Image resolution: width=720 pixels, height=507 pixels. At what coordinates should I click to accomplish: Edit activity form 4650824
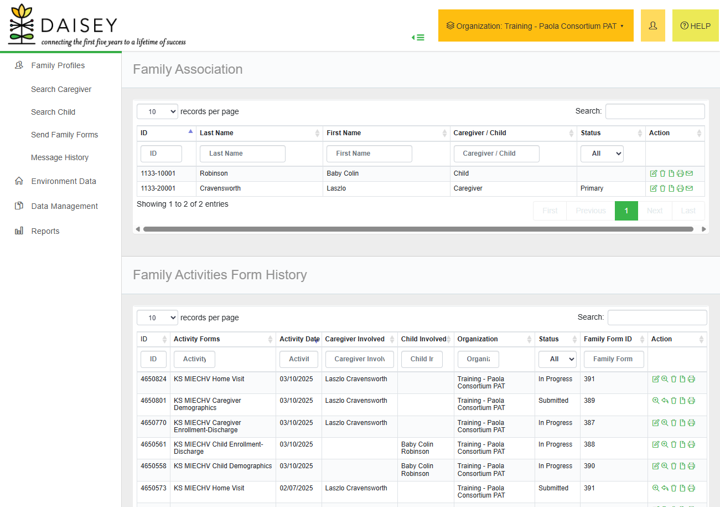656,379
